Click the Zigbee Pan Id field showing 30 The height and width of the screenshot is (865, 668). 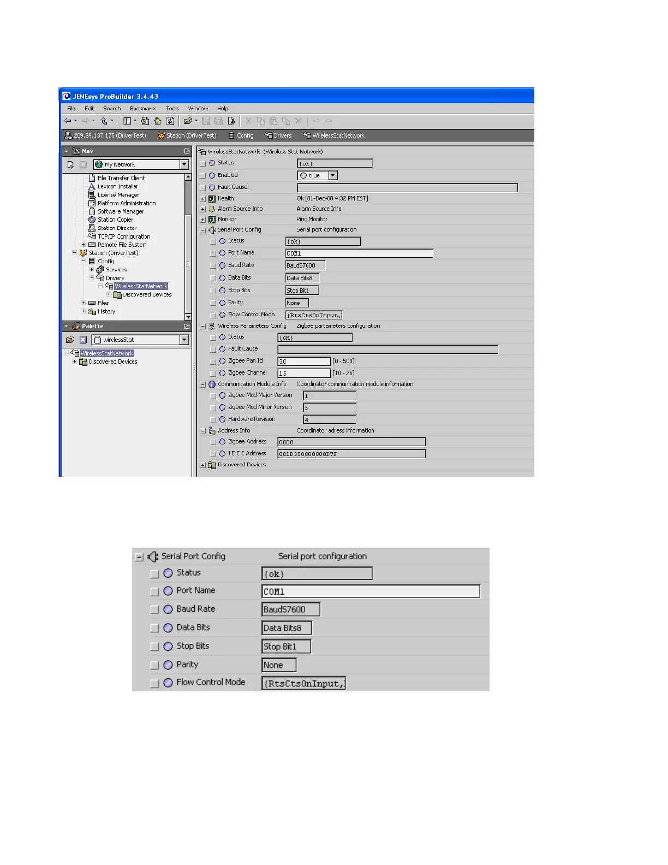[x=304, y=362]
